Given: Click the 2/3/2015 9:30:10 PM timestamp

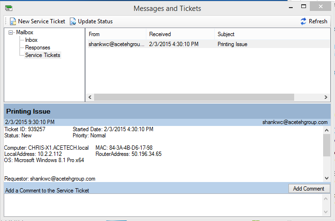Looking at the screenshot, I should (x=29, y=122).
